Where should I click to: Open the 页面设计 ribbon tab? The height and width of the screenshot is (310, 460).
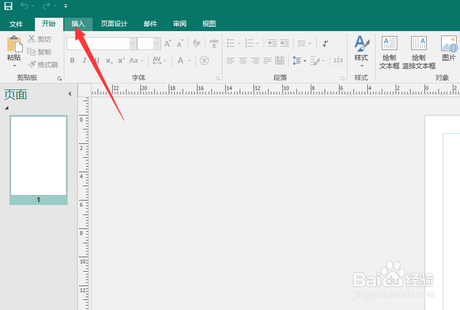tap(114, 24)
